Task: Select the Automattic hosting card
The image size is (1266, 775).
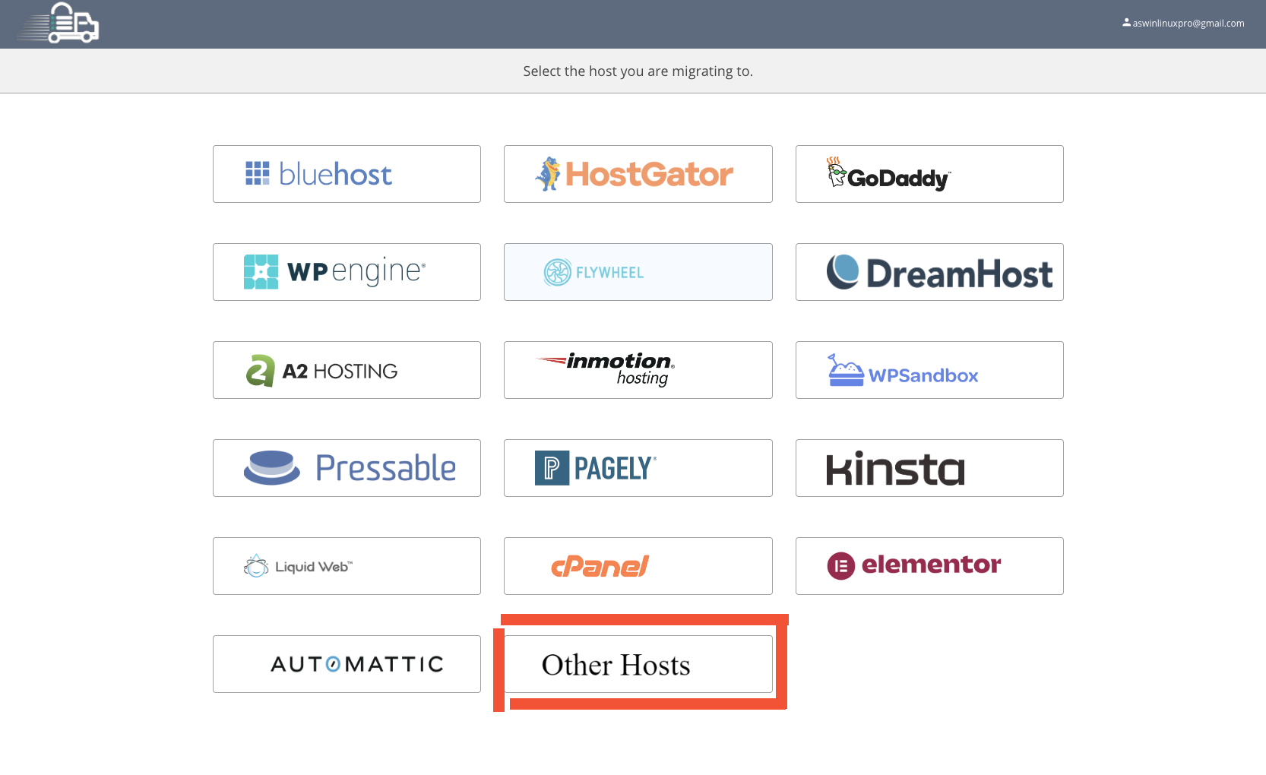Action: pos(347,664)
